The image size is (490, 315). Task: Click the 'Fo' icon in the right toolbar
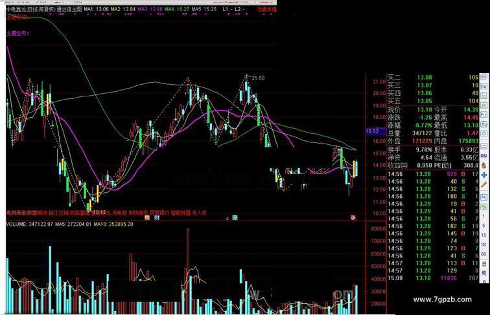pyautogui.click(x=484, y=86)
